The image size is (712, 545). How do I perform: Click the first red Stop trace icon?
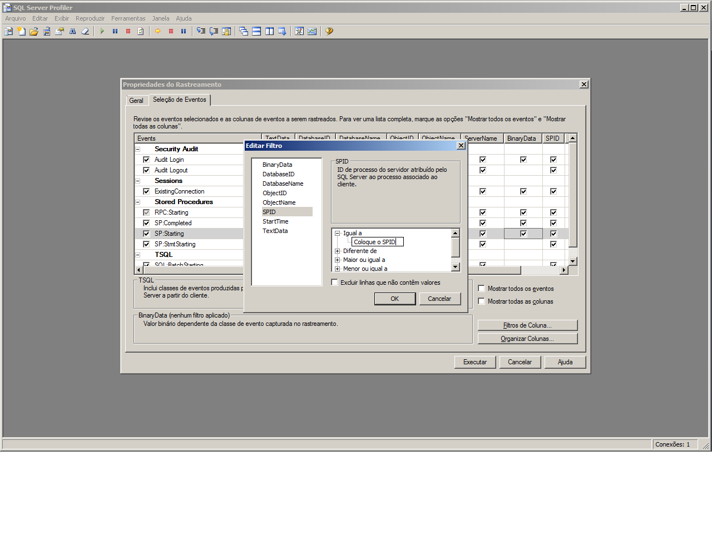pos(128,32)
